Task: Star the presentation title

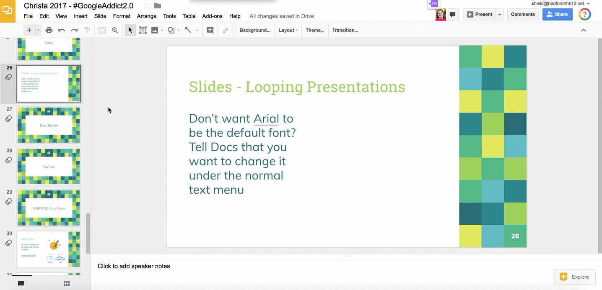Action: pyautogui.click(x=146, y=5)
